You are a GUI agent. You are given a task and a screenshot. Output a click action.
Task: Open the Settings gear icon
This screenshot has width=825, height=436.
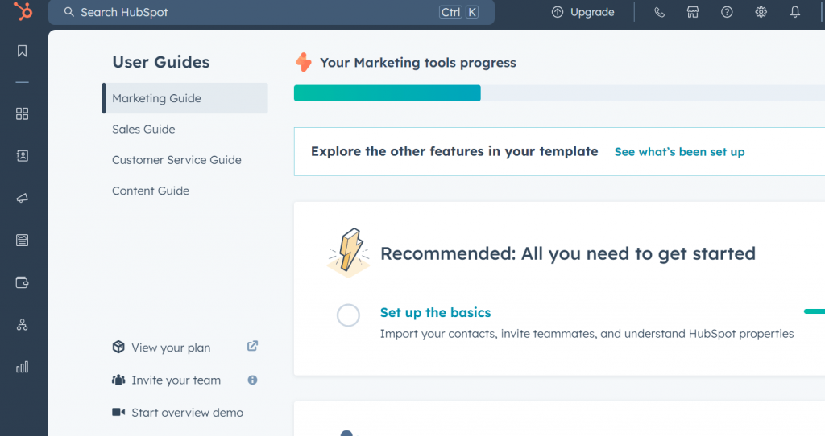[761, 12]
